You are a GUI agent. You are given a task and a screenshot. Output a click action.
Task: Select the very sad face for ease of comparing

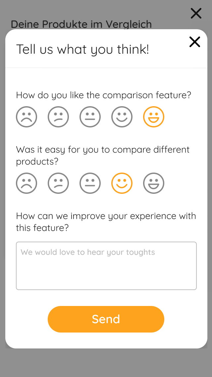tap(26, 183)
